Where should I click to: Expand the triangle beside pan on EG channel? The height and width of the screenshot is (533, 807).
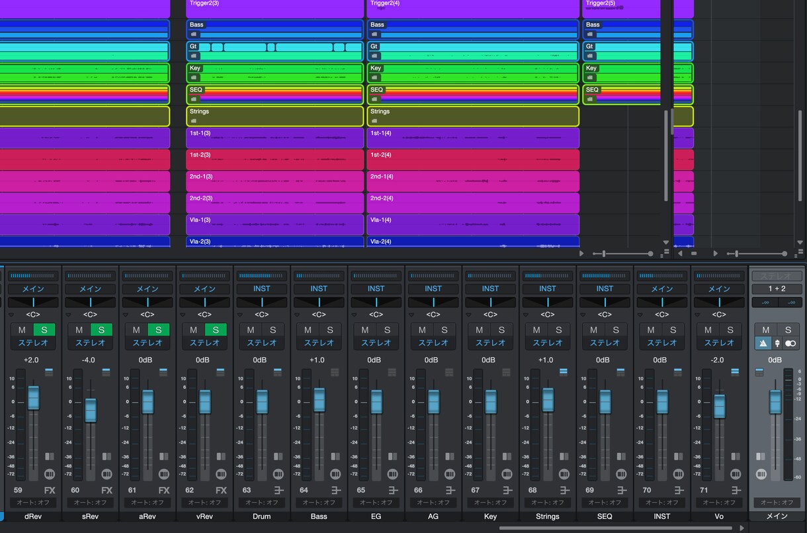354,315
